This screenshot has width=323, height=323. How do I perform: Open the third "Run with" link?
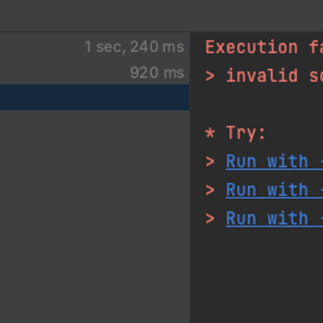(x=274, y=219)
